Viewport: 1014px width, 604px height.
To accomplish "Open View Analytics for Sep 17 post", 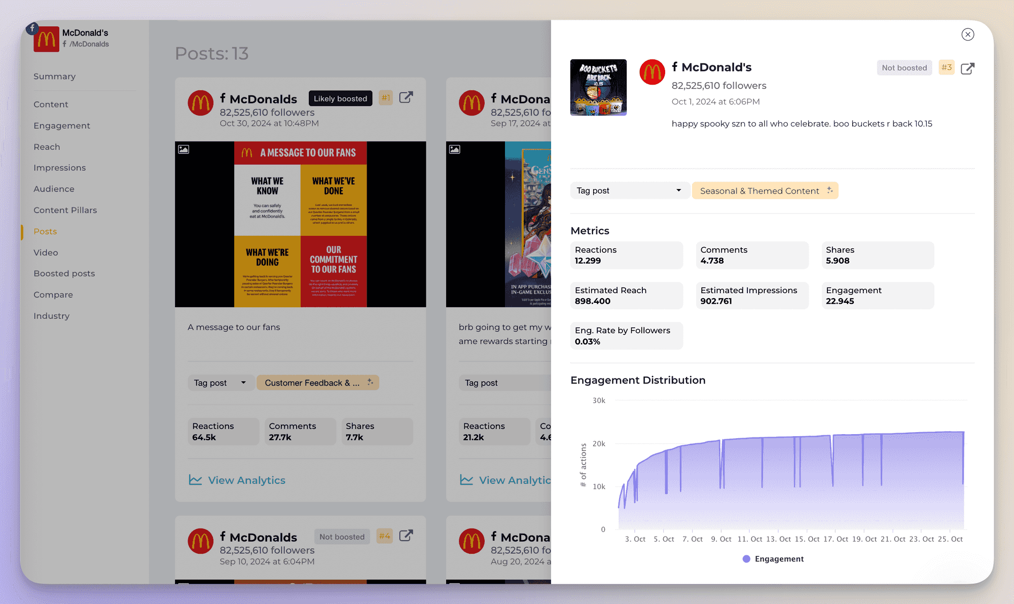I will pos(505,480).
